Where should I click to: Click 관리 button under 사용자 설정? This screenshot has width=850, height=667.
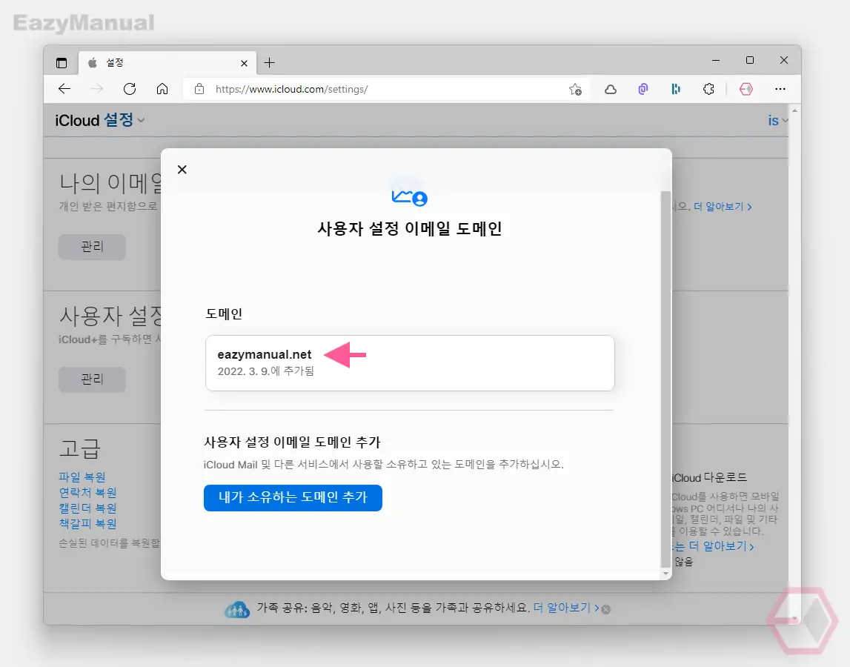pos(92,379)
